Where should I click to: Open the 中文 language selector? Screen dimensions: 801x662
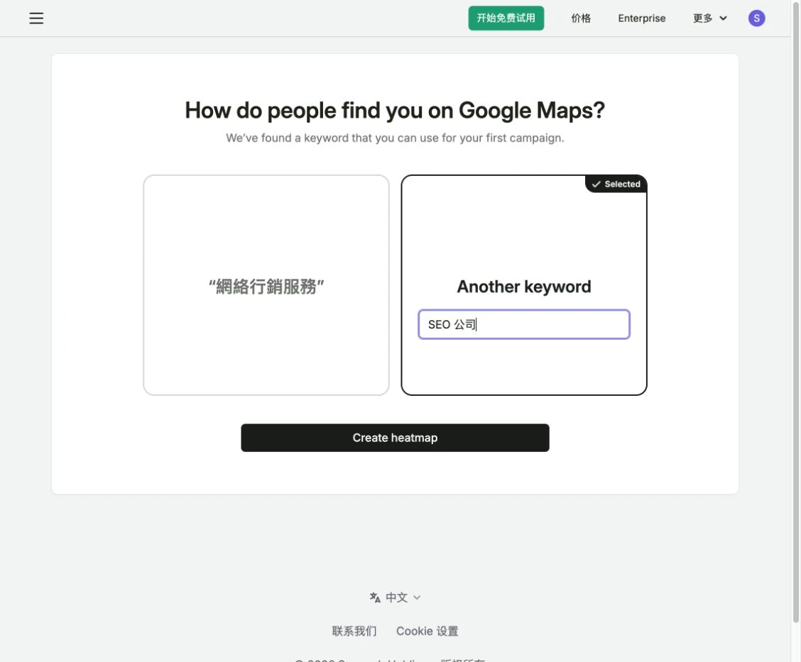click(x=395, y=597)
